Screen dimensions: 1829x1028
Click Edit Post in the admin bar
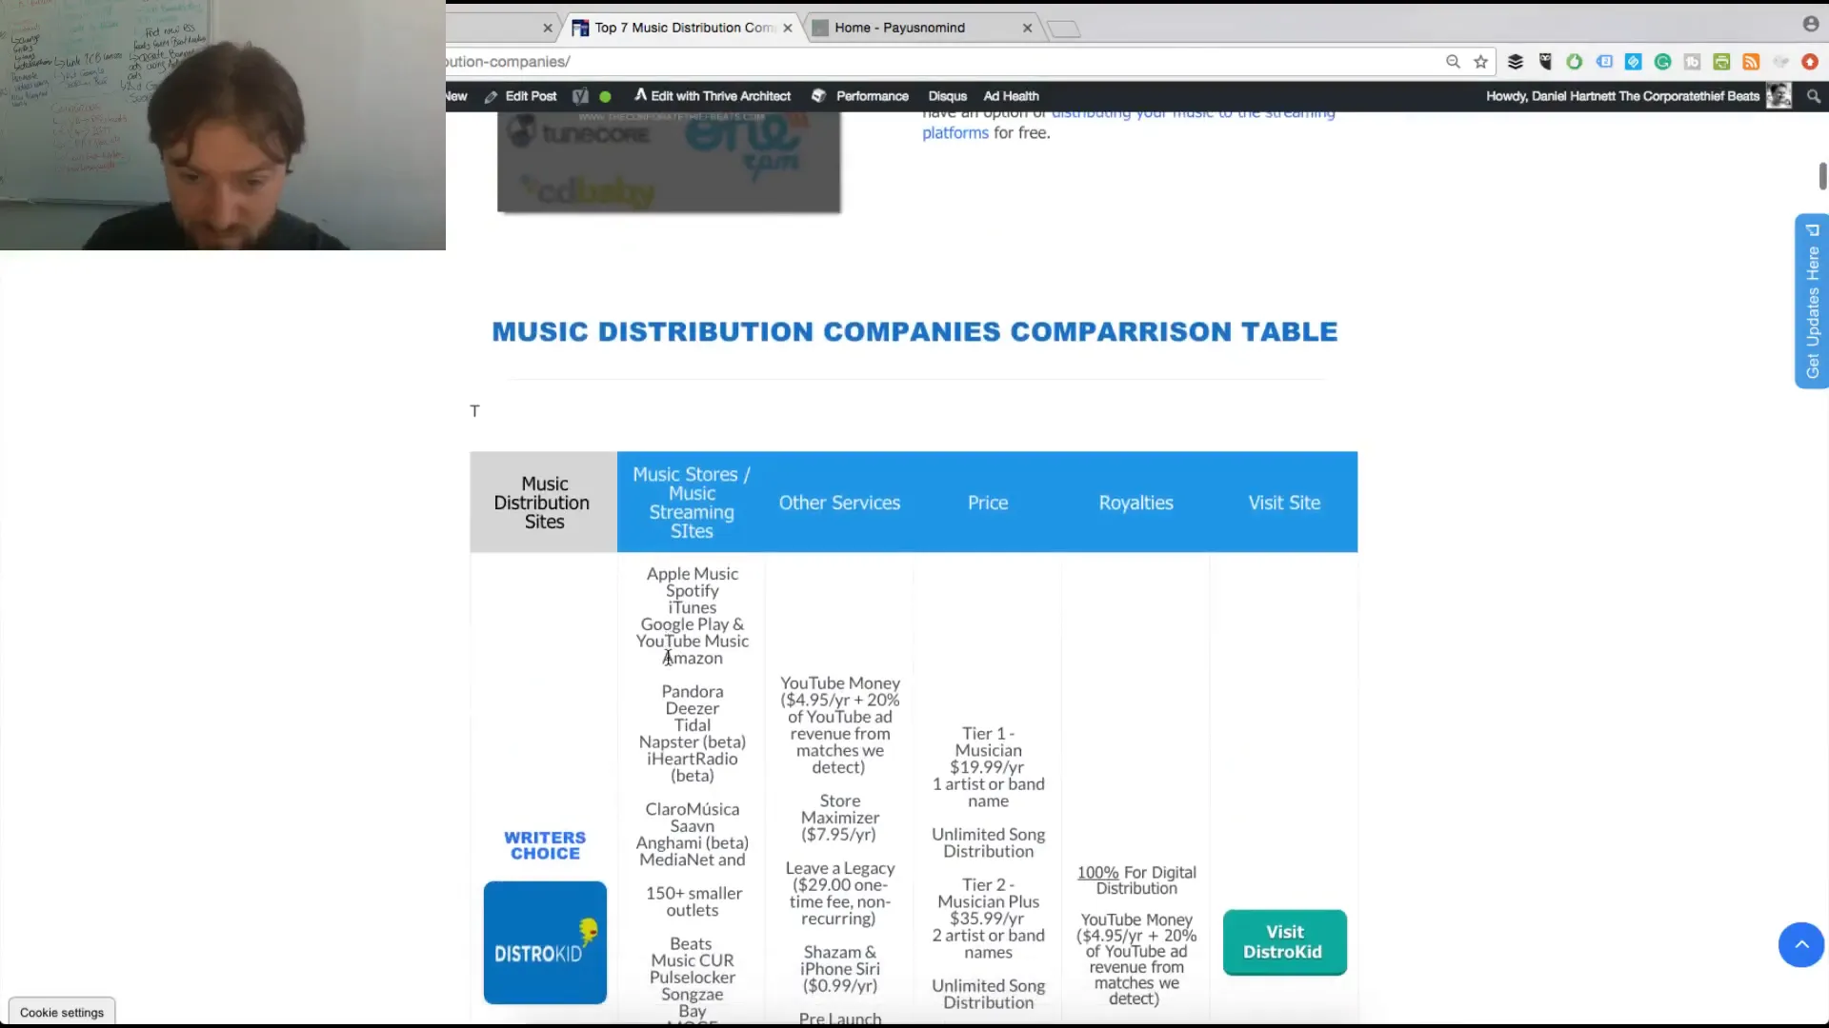tap(521, 96)
